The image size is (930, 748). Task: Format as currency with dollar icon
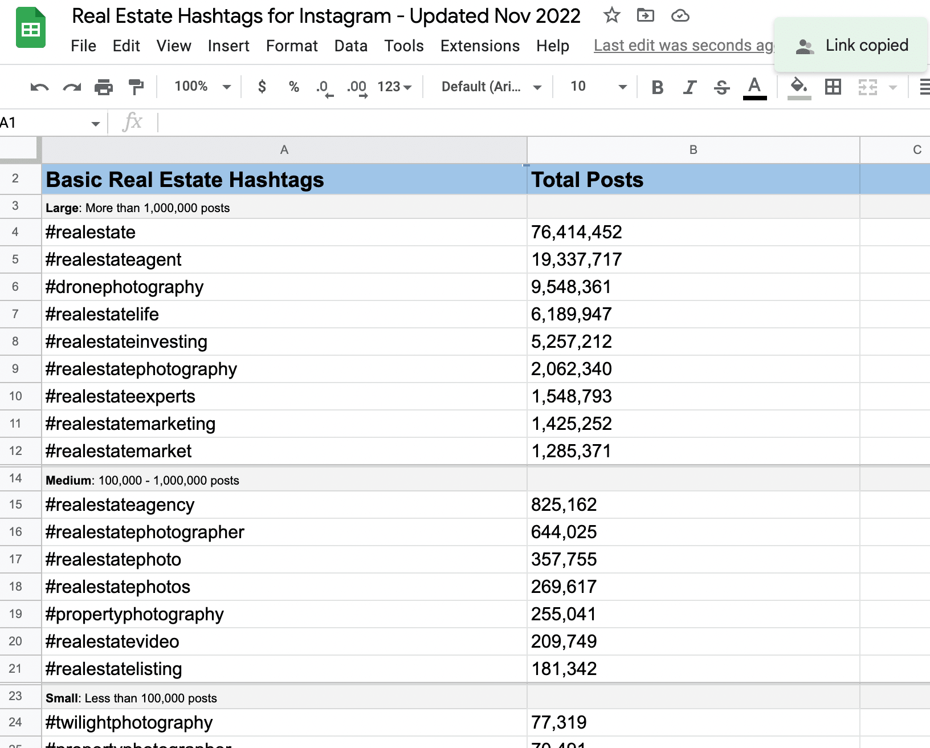pyautogui.click(x=262, y=87)
